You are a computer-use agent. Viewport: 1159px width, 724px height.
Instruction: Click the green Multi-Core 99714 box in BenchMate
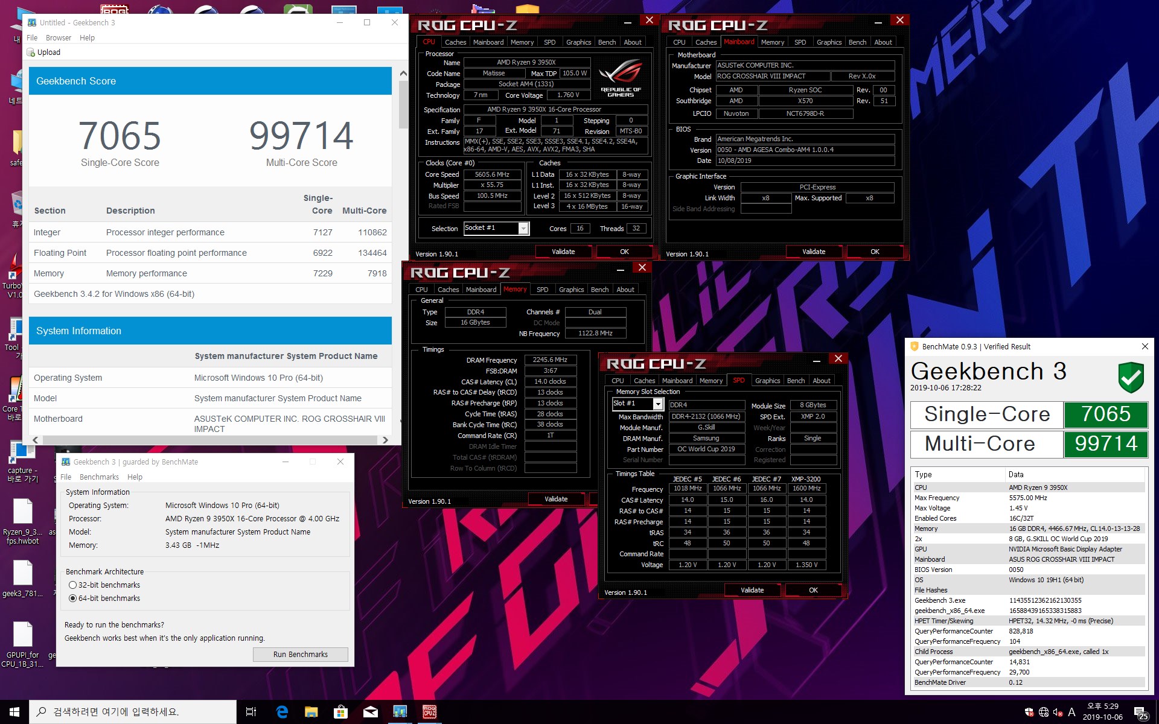pos(1105,444)
